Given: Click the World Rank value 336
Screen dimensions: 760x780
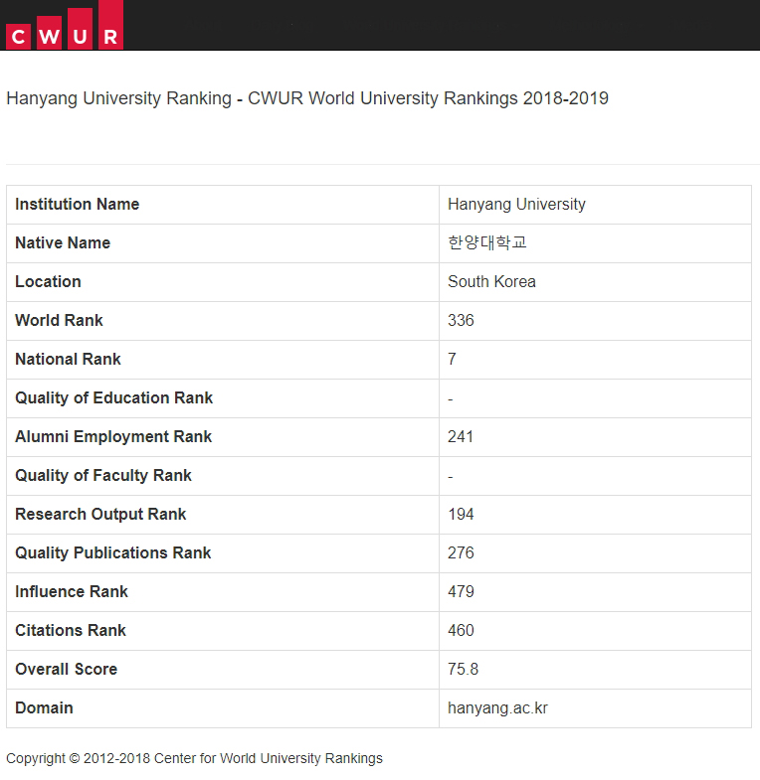Looking at the screenshot, I should (461, 321).
